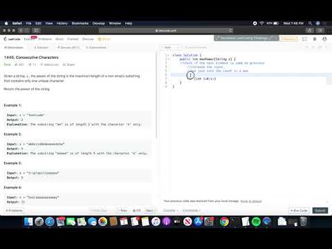Open Trash from the Dock
The image size is (332, 249).
pos(304,222)
